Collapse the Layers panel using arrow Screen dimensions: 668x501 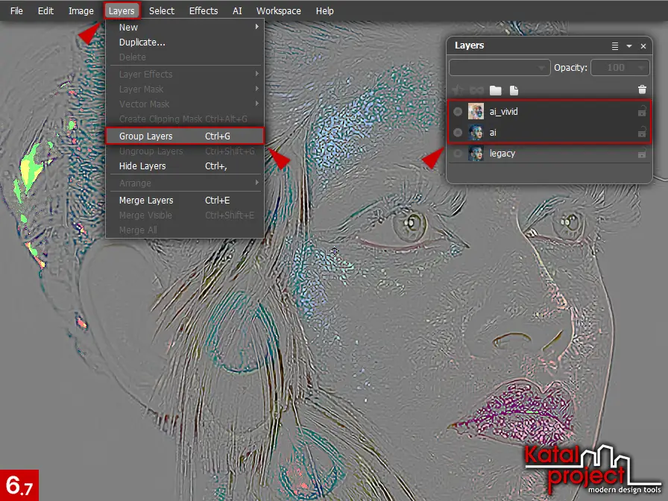click(x=629, y=46)
